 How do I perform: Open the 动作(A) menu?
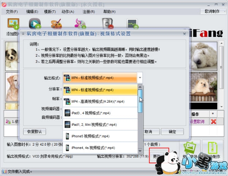pyautogui.click(x=68, y=12)
